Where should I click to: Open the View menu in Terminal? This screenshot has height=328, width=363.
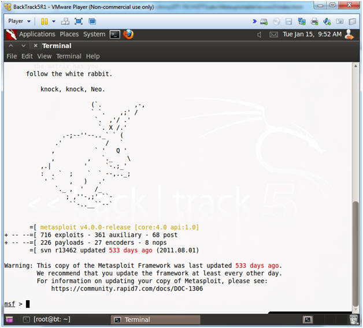click(44, 56)
